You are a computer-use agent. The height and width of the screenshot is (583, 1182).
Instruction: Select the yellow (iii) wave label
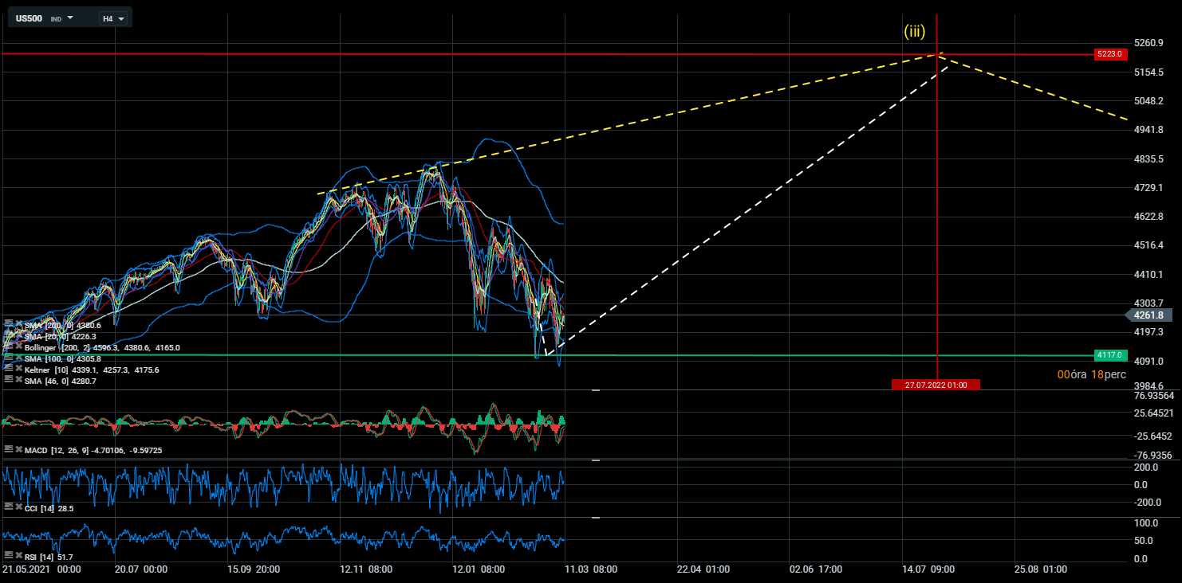[914, 31]
